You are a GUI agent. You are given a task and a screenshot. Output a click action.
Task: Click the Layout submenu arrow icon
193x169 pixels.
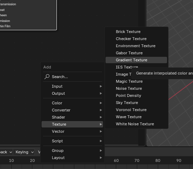click(101, 158)
